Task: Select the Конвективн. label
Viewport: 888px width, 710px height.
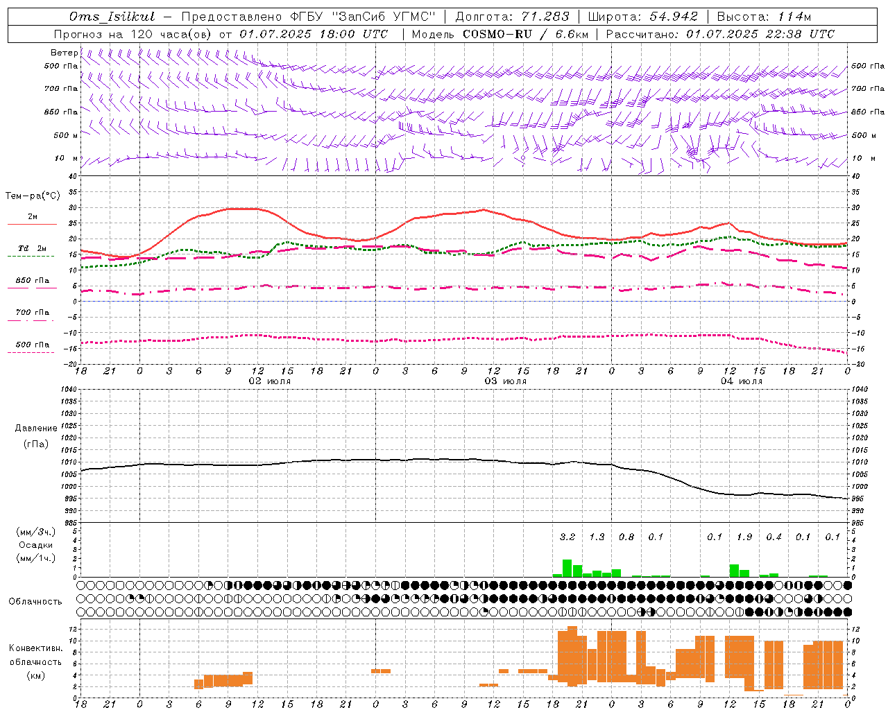Action: point(35,648)
